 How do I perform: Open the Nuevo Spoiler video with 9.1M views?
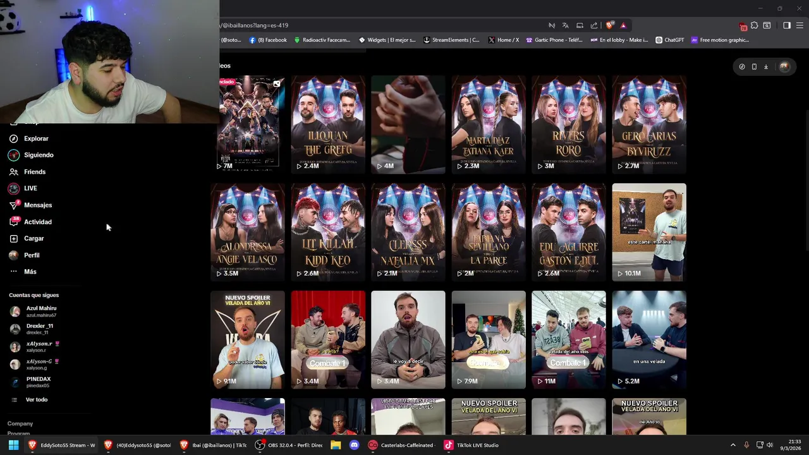coord(248,339)
